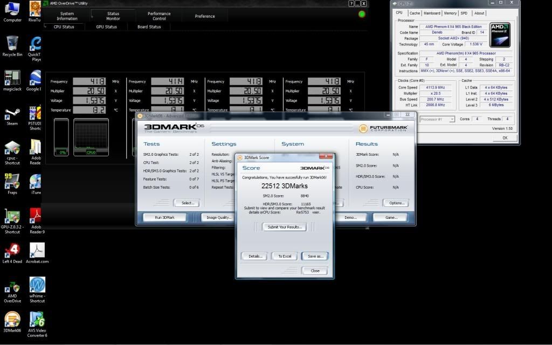Click the Save as button
This screenshot has width=552, height=345.
[x=315, y=256]
